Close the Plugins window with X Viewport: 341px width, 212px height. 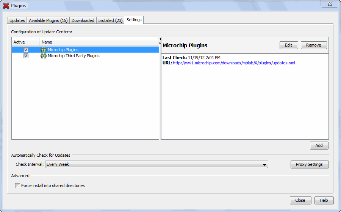[330, 4]
